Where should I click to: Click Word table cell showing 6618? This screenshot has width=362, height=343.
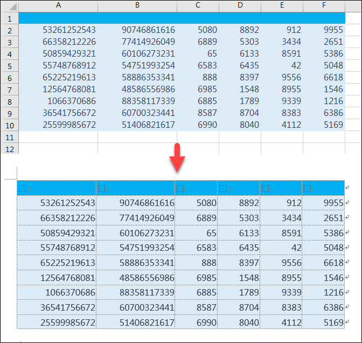point(323,263)
